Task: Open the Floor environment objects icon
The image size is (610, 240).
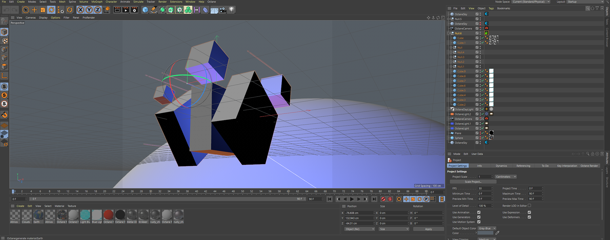Action: point(214,10)
